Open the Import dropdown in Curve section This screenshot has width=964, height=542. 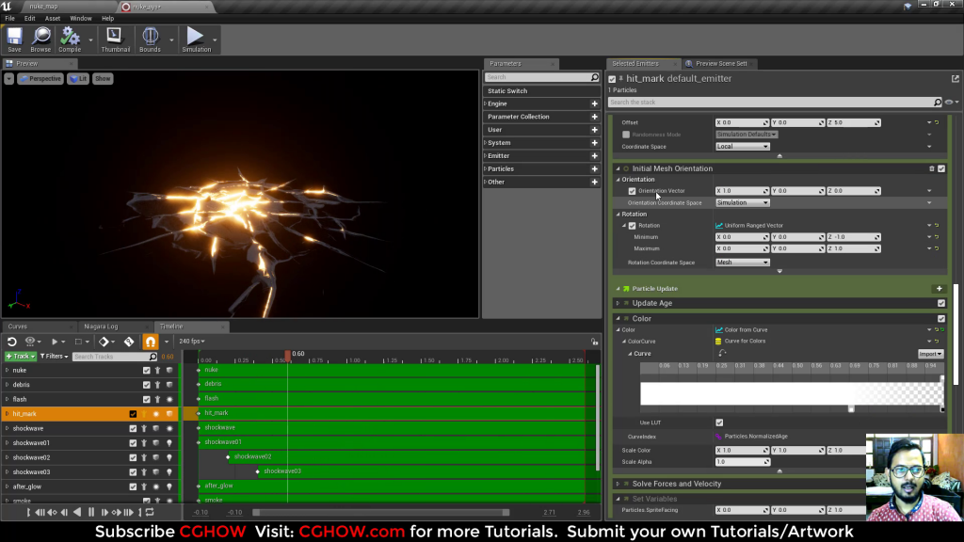[930, 353]
